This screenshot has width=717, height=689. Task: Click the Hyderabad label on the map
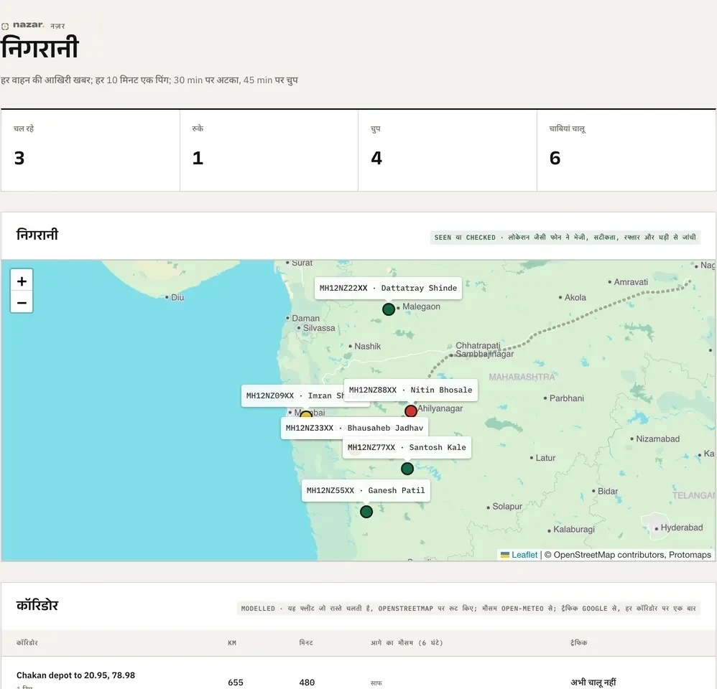pos(681,528)
